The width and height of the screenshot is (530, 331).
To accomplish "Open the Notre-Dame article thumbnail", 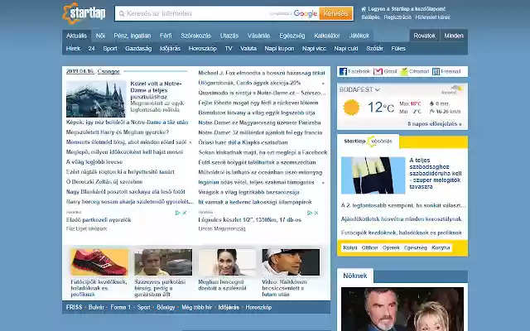I will pyautogui.click(x=96, y=98).
